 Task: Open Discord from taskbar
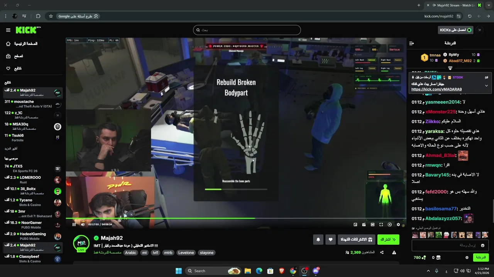[316, 271]
